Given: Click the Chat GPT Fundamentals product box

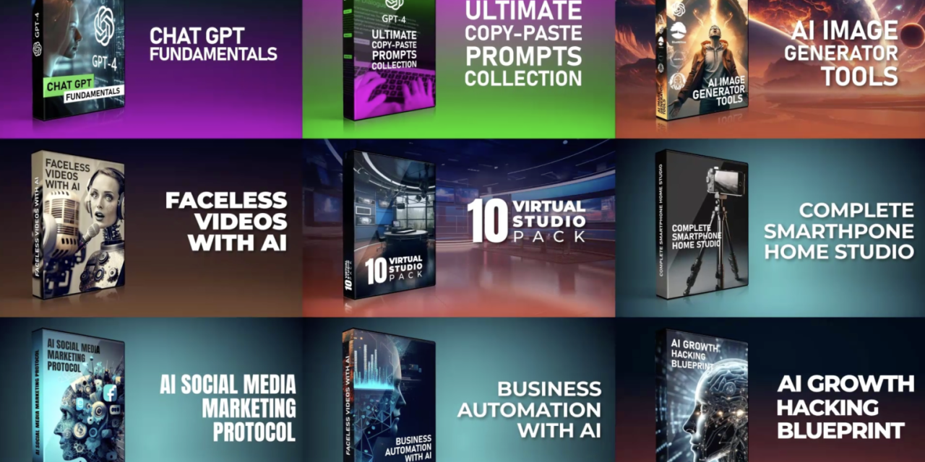Looking at the screenshot, I should click(x=78, y=58).
